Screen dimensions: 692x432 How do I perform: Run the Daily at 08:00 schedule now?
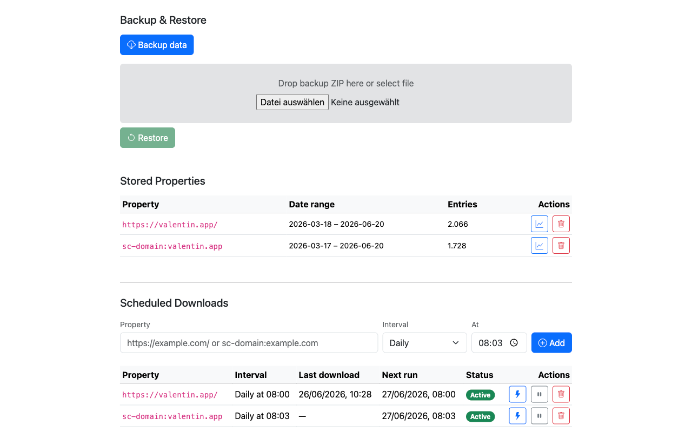point(518,395)
